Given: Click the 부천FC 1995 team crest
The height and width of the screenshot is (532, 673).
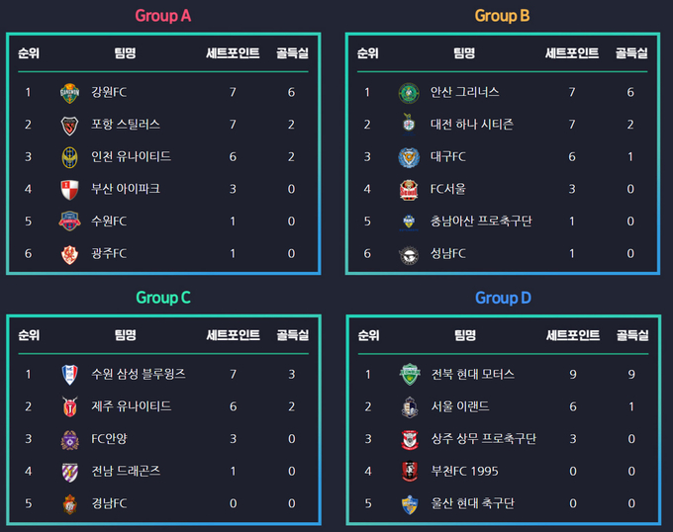Looking at the screenshot, I should point(410,471).
